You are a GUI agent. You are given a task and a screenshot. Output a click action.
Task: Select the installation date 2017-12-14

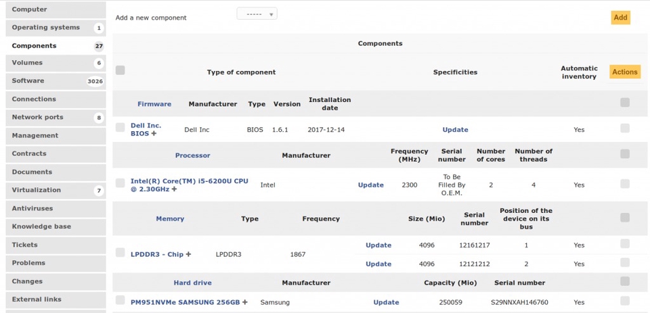pos(326,130)
